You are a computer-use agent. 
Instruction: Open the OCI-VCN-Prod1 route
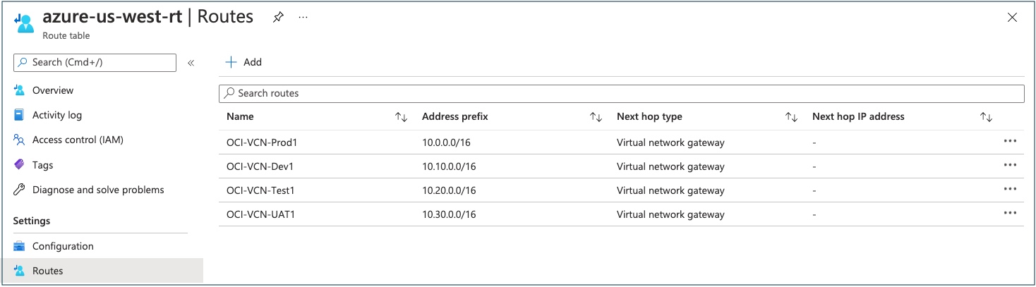pyautogui.click(x=262, y=142)
